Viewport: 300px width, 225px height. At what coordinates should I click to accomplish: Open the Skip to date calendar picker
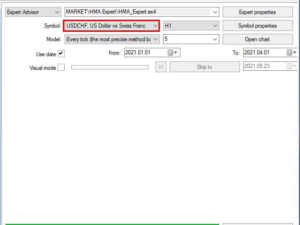(x=292, y=66)
